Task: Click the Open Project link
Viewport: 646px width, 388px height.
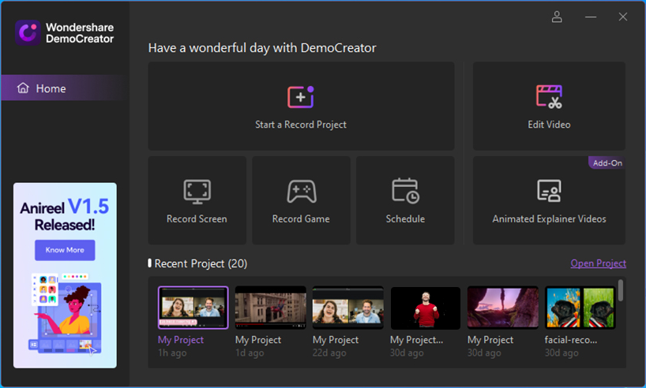Action: tap(598, 263)
